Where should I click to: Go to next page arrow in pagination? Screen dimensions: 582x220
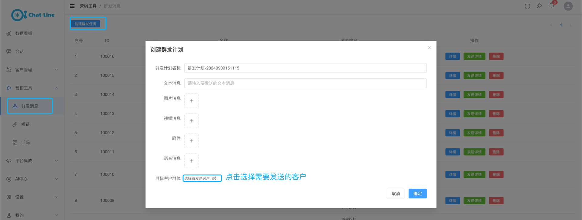tap(570, 25)
